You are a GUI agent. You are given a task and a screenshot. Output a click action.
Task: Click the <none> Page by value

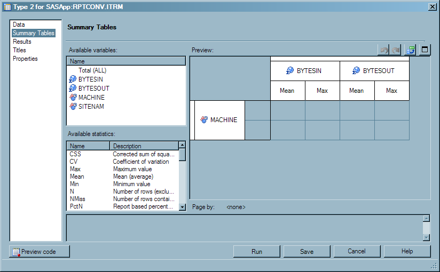(x=235, y=207)
